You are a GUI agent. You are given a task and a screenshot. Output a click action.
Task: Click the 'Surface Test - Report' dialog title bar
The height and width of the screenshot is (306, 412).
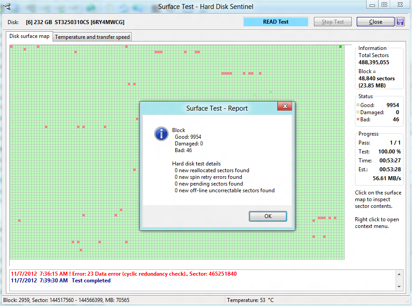(x=217, y=108)
